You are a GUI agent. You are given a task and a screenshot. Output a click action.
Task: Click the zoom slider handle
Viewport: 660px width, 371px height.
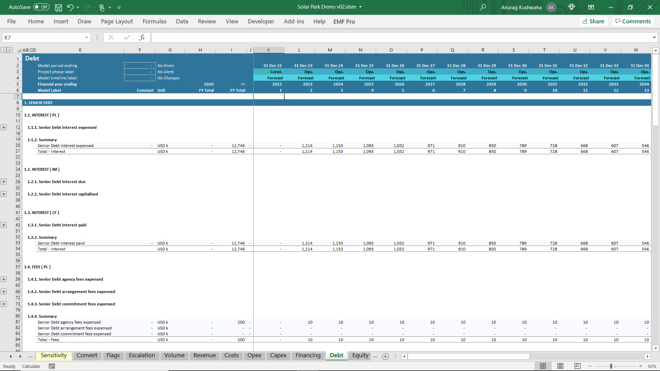point(611,366)
